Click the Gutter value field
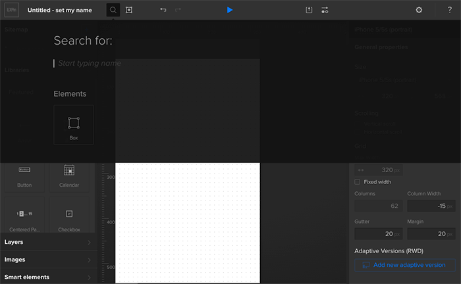Image resolution: width=461 pixels, height=284 pixels. point(379,234)
